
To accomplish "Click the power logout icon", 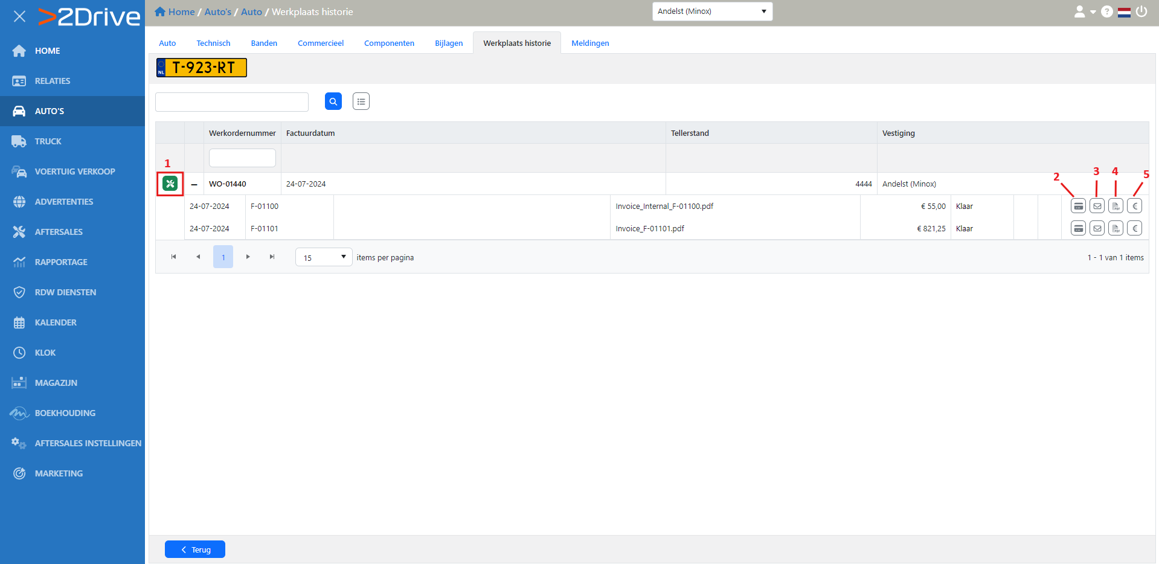I will pyautogui.click(x=1141, y=11).
